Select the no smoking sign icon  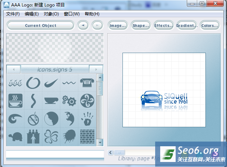pyautogui.click(x=33, y=119)
